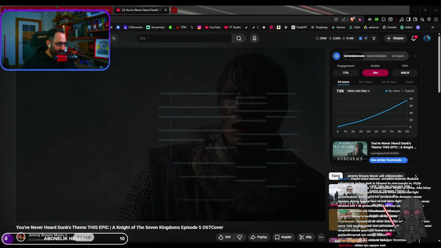Click the 840.8 VPH value
The height and width of the screenshot is (248, 441).
click(x=405, y=73)
